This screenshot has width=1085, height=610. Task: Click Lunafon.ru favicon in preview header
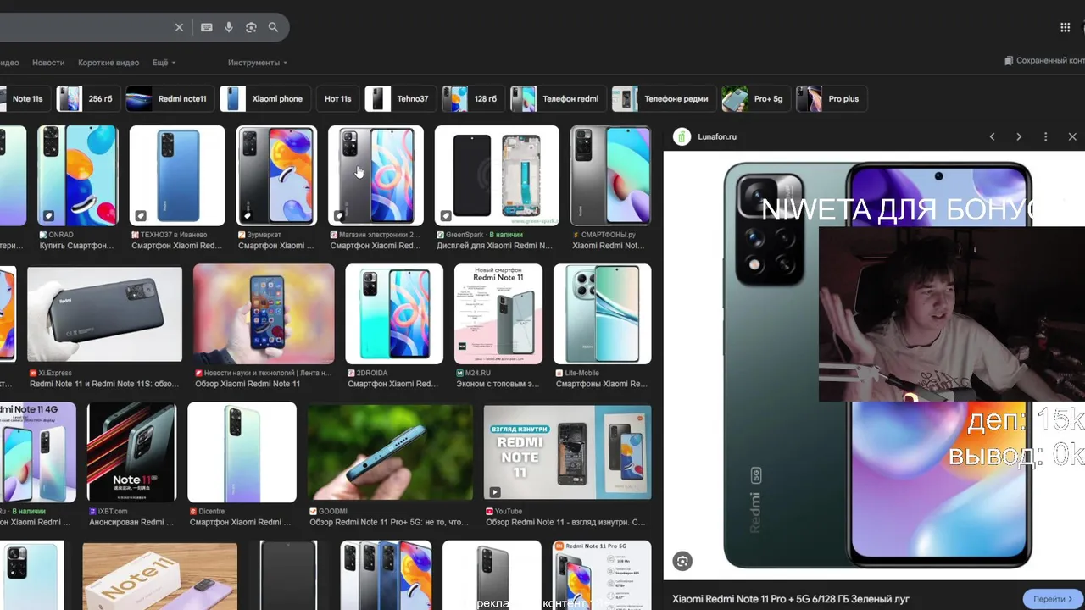click(682, 136)
